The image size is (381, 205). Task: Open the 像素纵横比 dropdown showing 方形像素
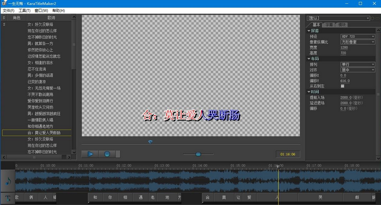[358, 42]
